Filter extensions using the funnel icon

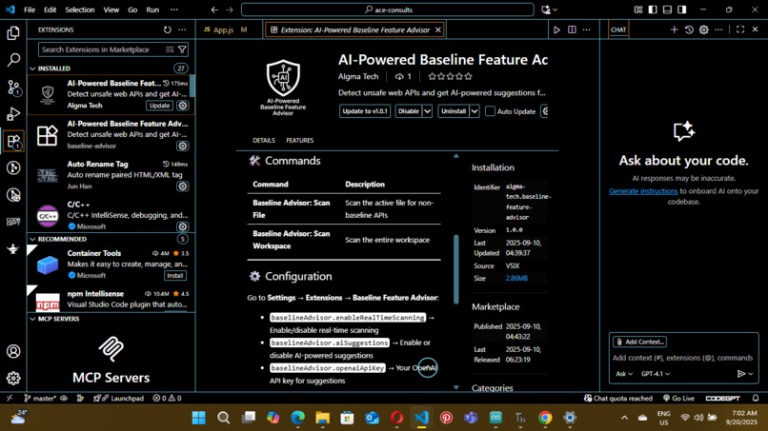(x=182, y=49)
